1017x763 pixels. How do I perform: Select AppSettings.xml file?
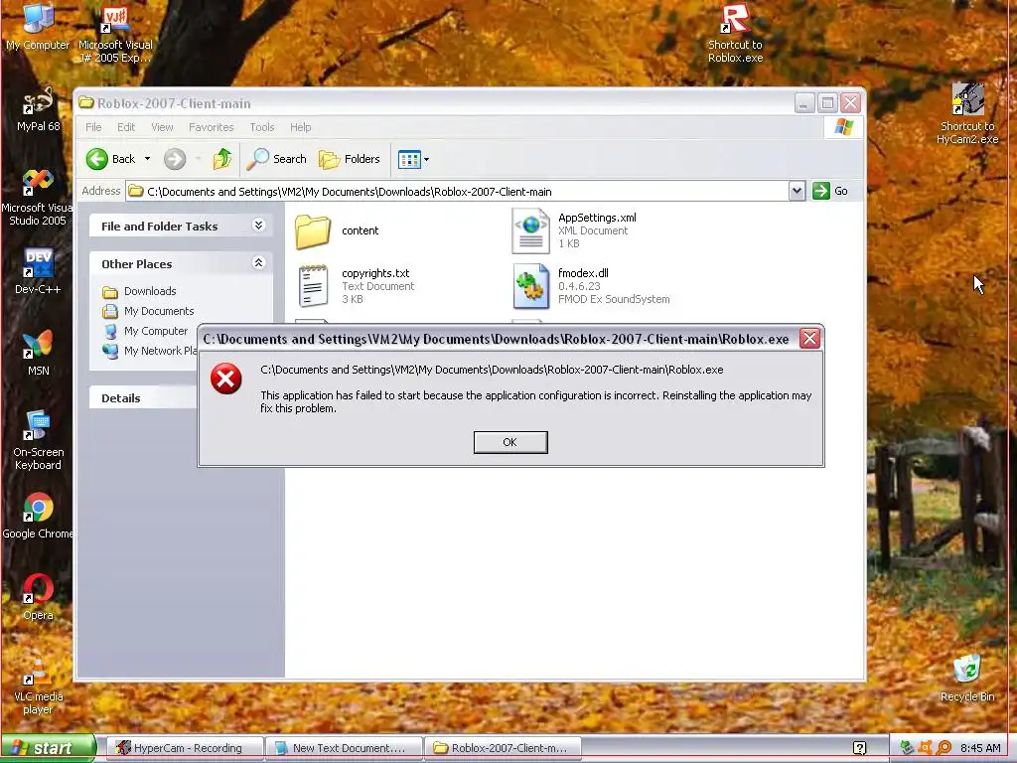(574, 230)
